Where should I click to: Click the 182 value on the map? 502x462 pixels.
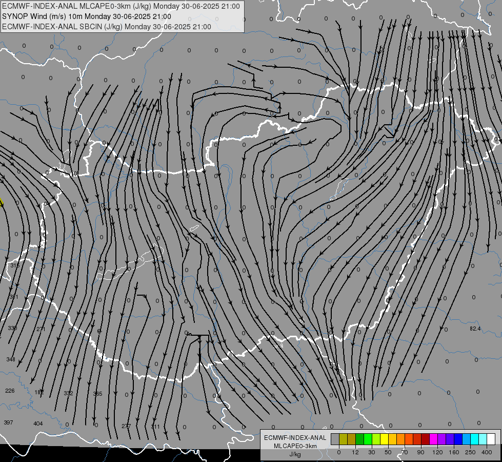pos(39,392)
